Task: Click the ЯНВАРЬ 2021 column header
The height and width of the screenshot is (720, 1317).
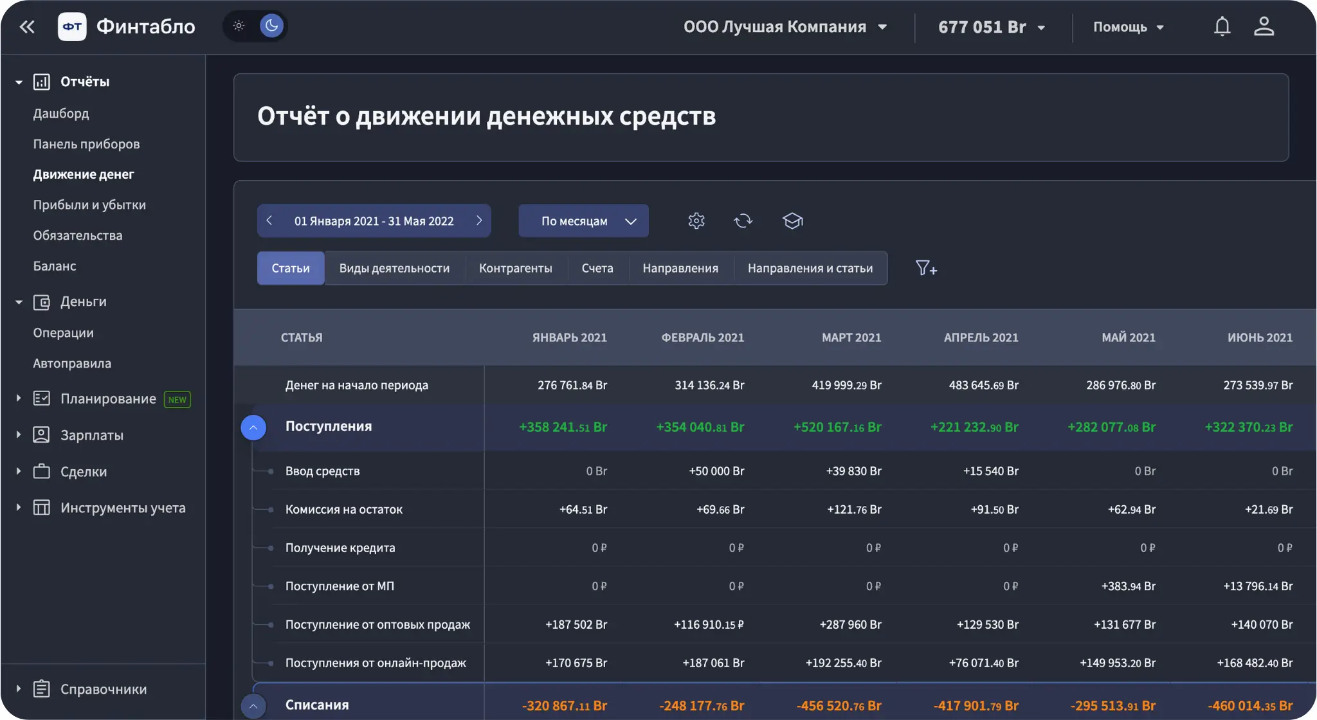Action: coord(569,337)
